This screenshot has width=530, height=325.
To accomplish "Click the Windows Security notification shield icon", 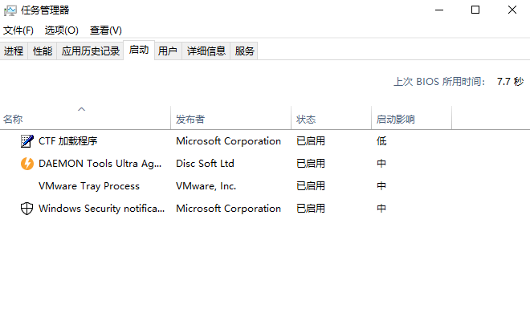I will (26, 209).
